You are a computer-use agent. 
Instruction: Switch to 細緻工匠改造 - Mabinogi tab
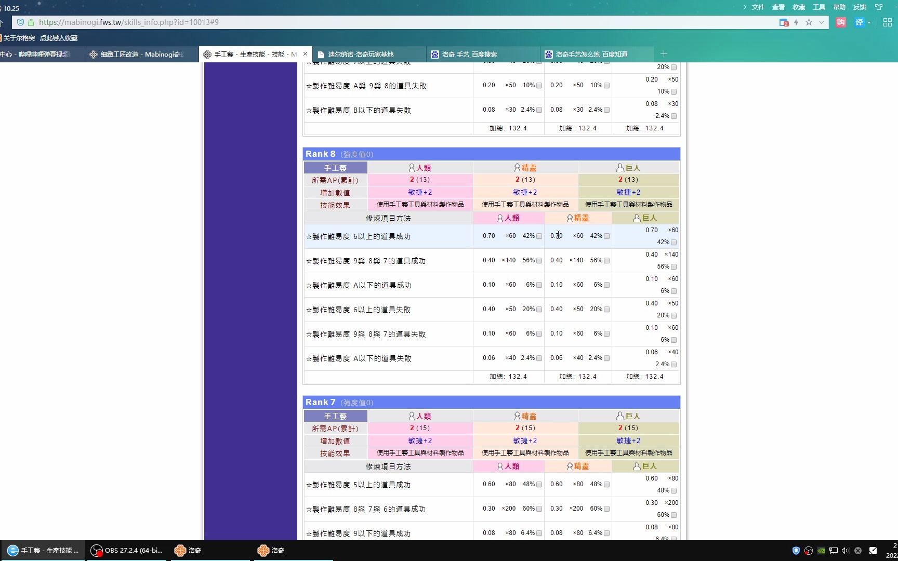(x=142, y=54)
